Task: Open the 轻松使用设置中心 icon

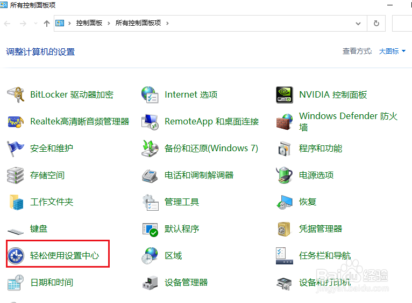Action: (x=16, y=256)
